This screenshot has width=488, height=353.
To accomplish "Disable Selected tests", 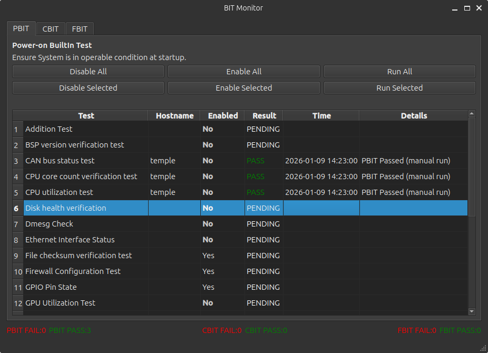I will tap(87, 87).
